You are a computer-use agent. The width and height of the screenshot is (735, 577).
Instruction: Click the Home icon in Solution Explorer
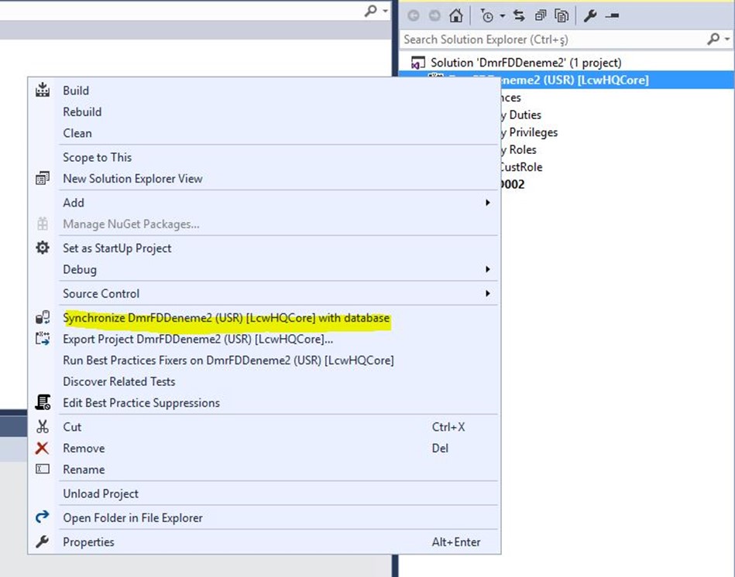point(455,15)
